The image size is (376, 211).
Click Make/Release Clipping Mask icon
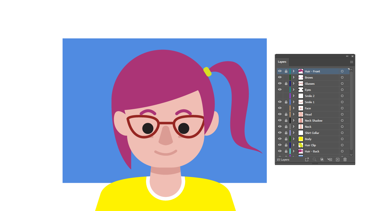click(322, 159)
